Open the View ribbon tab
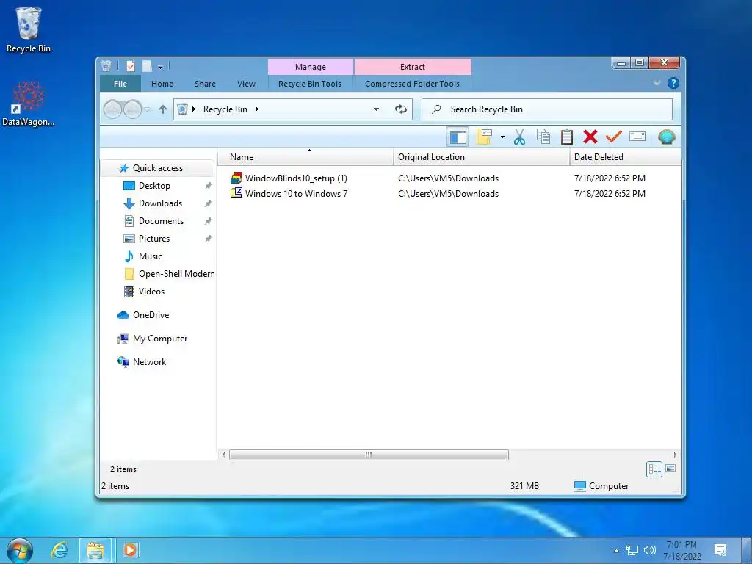This screenshot has height=564, width=752. 246,84
